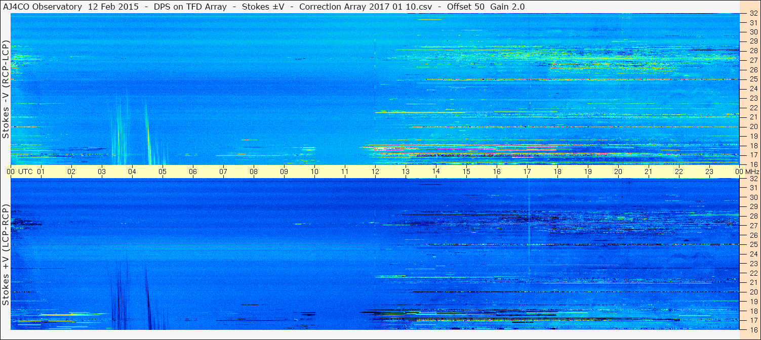Click the 06 hour tick label
This screenshot has width=761, height=340.
pyautogui.click(x=193, y=172)
